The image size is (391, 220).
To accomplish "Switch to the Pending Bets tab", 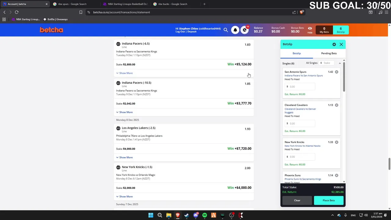I will click(329, 53).
